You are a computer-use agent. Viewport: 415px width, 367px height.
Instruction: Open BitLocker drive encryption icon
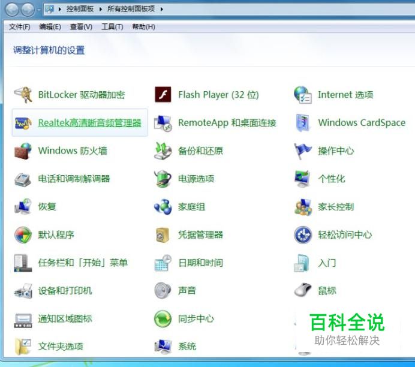point(23,95)
